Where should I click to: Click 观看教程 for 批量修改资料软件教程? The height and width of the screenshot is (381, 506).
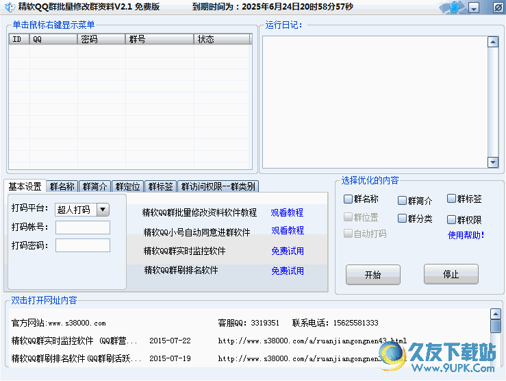(287, 212)
